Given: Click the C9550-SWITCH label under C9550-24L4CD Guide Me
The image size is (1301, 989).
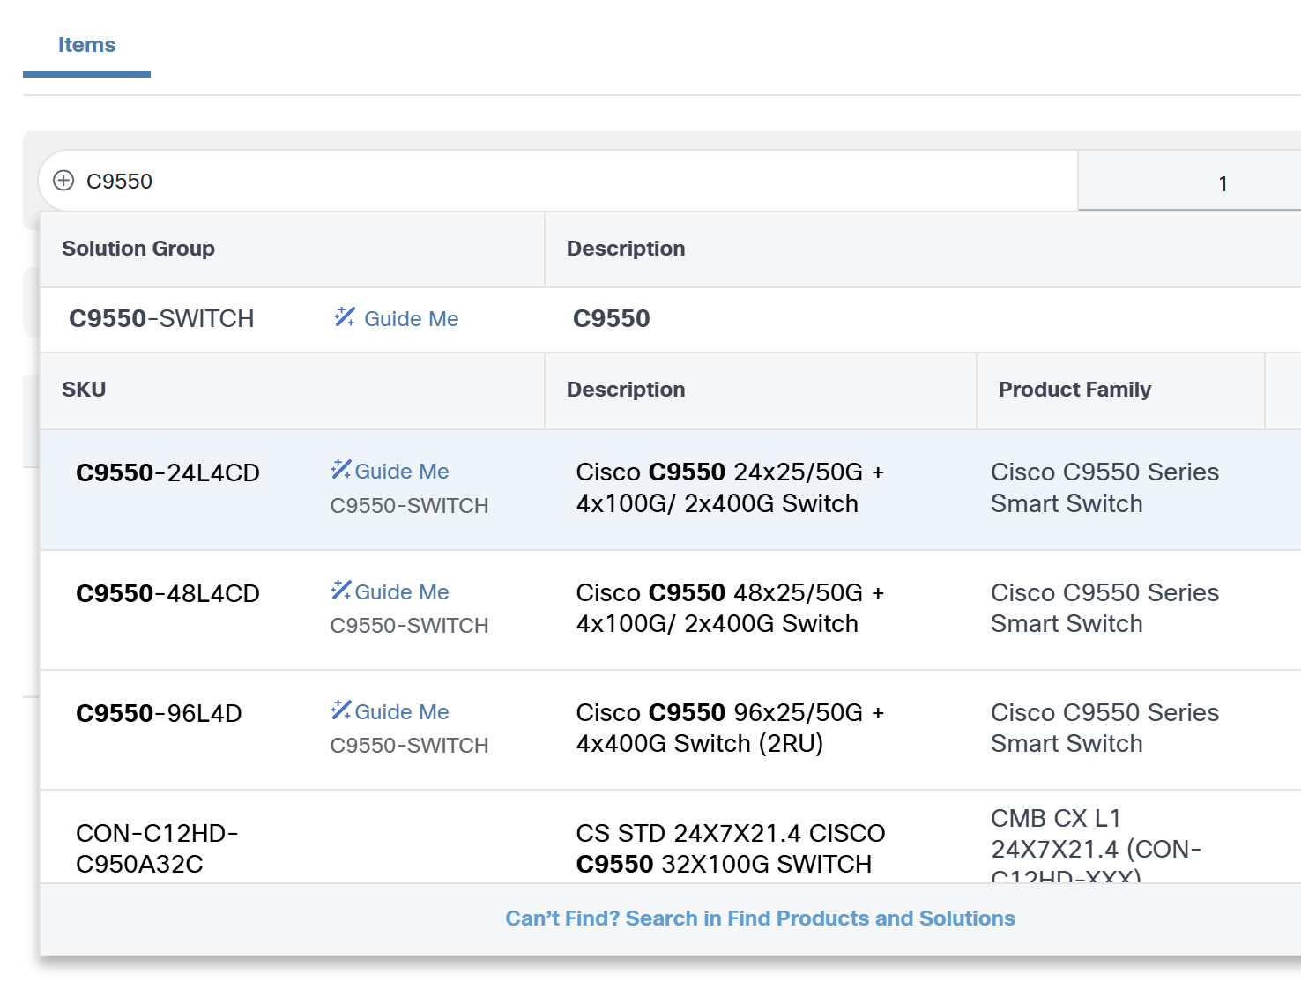Looking at the screenshot, I should coord(409,506).
